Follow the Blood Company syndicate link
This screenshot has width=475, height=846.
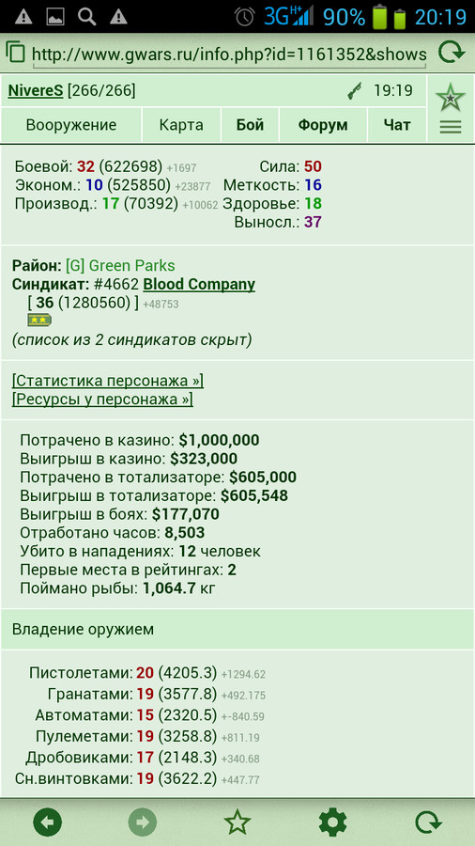pos(199,284)
